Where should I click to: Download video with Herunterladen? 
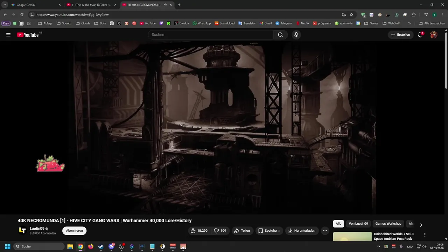[301, 231]
